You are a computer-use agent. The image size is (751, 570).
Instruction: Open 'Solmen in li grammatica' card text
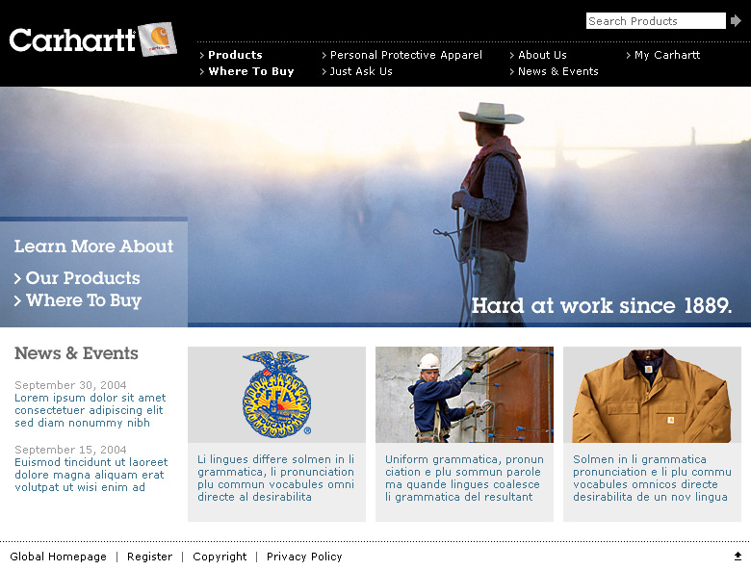(x=652, y=478)
